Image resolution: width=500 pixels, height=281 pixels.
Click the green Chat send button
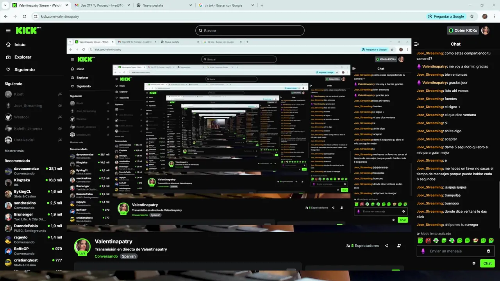[487, 263]
